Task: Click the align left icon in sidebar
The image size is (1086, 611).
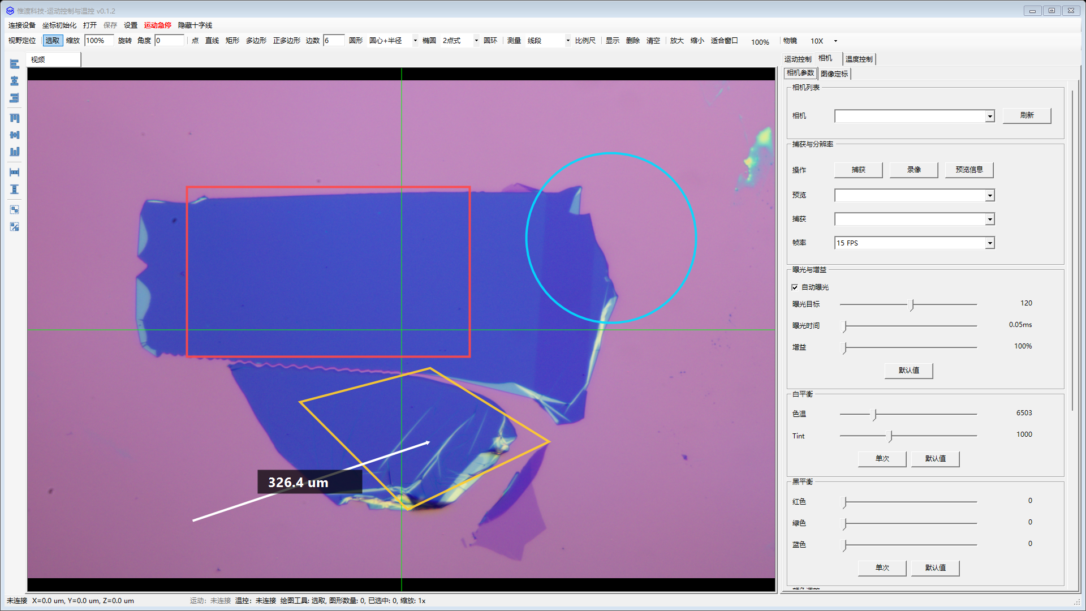Action: pos(15,64)
